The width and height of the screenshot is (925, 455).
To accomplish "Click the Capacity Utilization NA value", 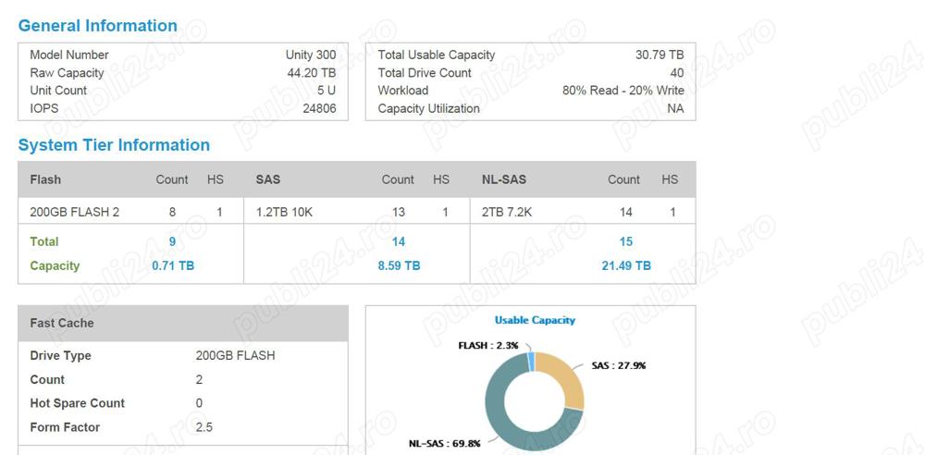I will pos(675,108).
